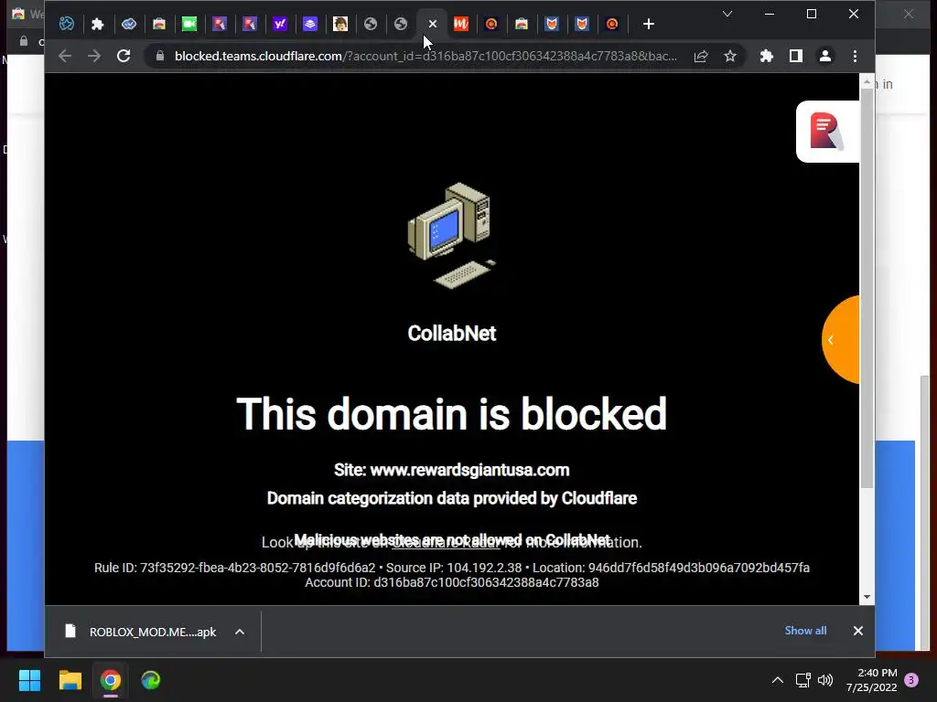Image resolution: width=937 pixels, height=702 pixels.
Task: View site information via lock icon
Action: click(159, 56)
